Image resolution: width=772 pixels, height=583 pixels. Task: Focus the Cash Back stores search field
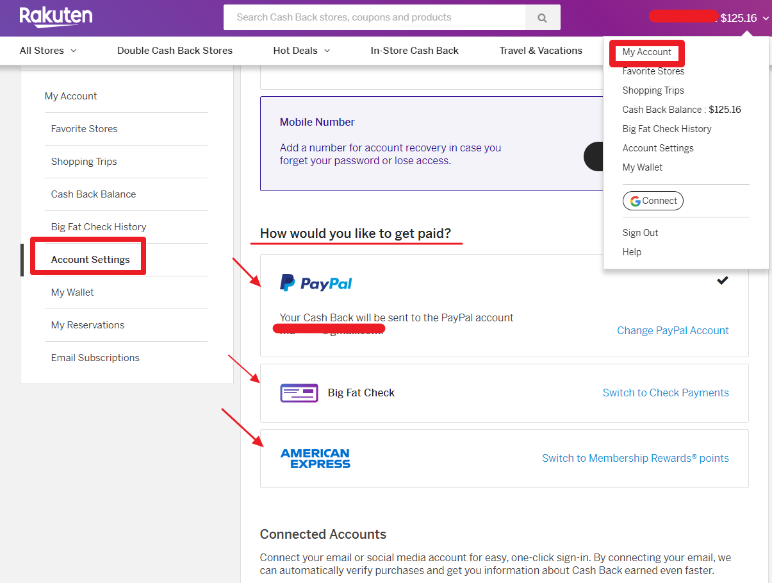374,17
